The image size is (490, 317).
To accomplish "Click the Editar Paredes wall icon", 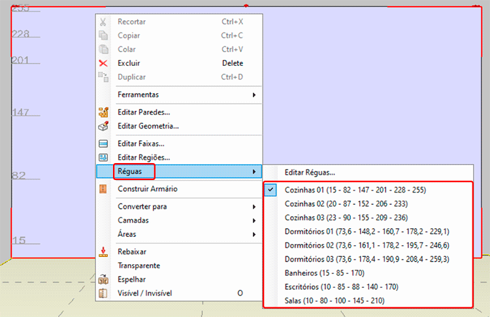I will pyautogui.click(x=103, y=112).
